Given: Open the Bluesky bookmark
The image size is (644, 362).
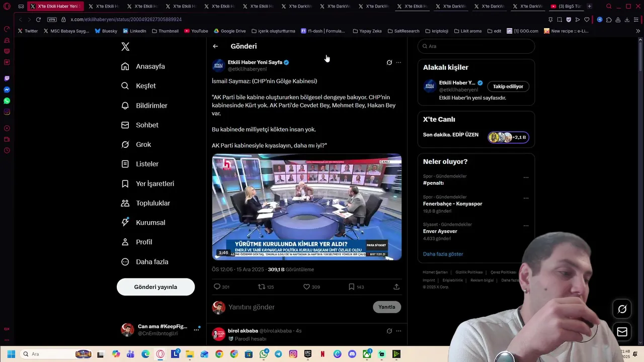Looking at the screenshot, I should click(x=106, y=31).
